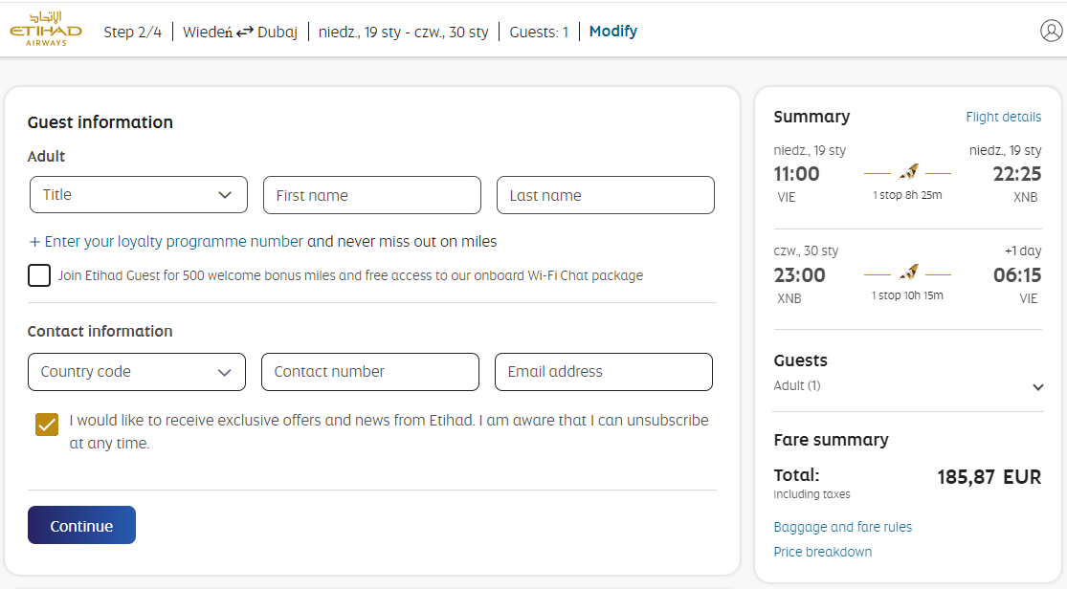Click the 'Contact information' heading
The image size is (1067, 589).
(x=100, y=331)
